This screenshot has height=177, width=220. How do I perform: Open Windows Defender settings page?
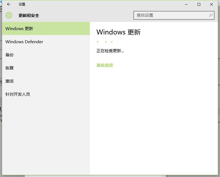[24, 42]
